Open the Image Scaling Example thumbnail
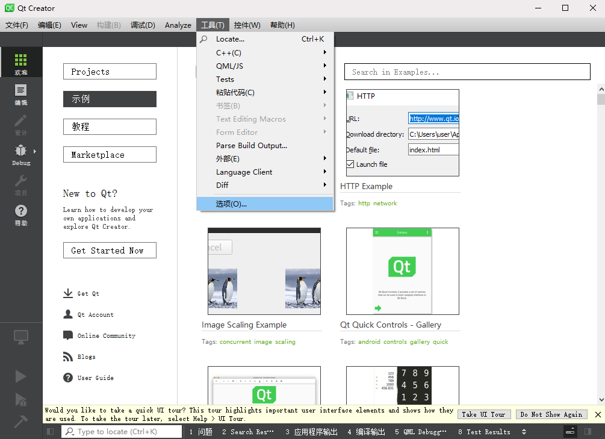This screenshot has width=605, height=439. (x=264, y=271)
